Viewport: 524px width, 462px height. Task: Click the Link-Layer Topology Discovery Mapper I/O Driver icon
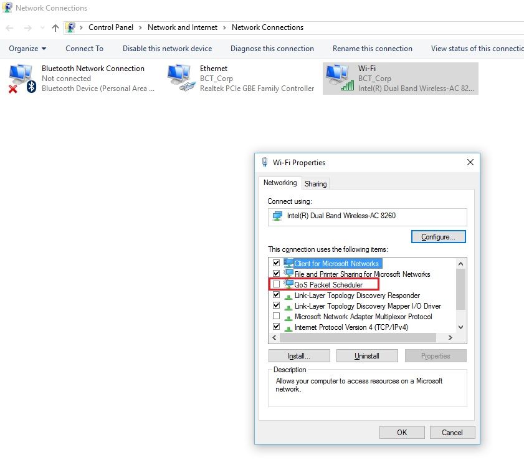(x=288, y=307)
